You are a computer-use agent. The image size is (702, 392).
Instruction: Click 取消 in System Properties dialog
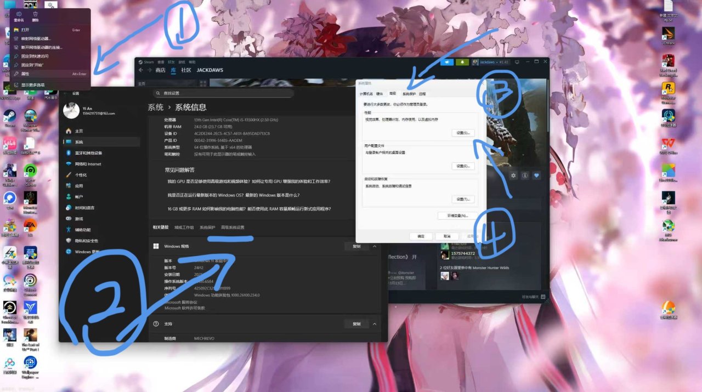coord(447,236)
